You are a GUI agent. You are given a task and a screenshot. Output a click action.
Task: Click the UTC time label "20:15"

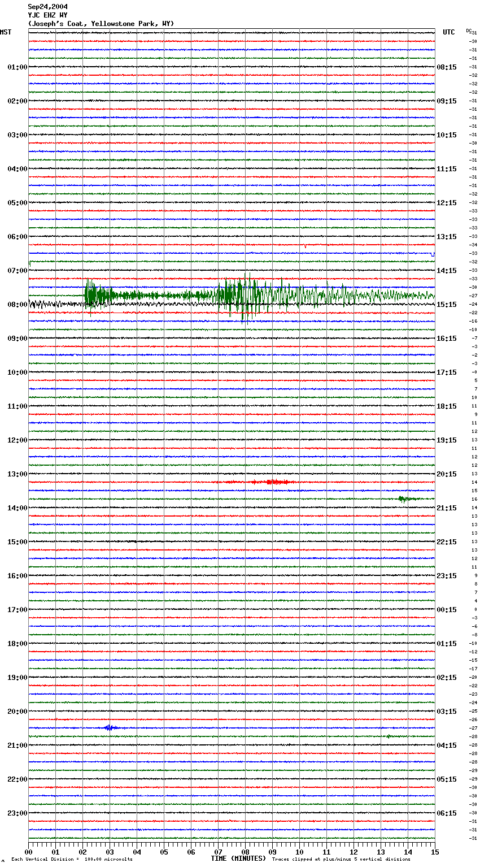point(447,474)
